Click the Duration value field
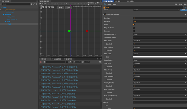This screenshot has height=109, width=187. [160, 18]
